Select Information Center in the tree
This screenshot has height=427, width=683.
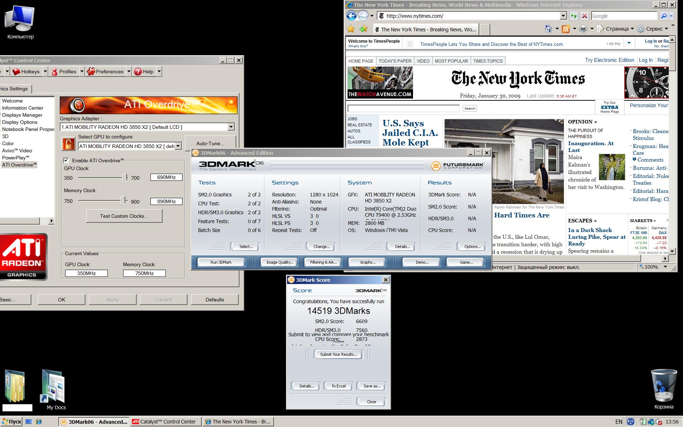23,108
